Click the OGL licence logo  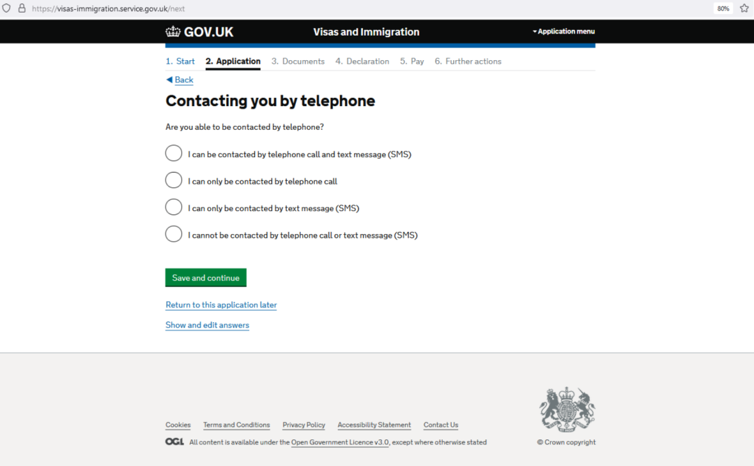click(175, 442)
